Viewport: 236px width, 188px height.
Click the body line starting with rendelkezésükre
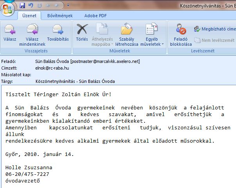[x=110, y=141]
